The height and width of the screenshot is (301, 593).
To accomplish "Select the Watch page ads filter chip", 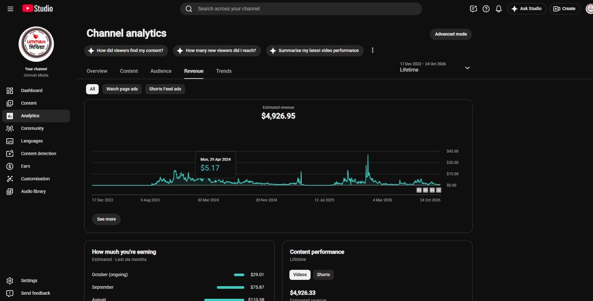I will pos(122,89).
